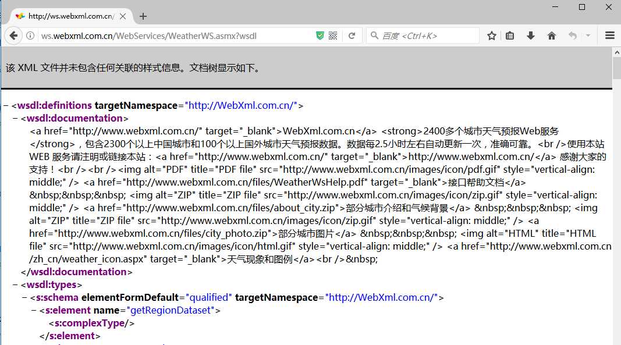Click the closing wsdl:documentation tag

point(76,272)
